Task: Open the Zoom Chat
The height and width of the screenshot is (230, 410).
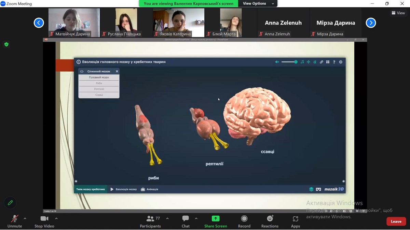Action: (x=186, y=221)
